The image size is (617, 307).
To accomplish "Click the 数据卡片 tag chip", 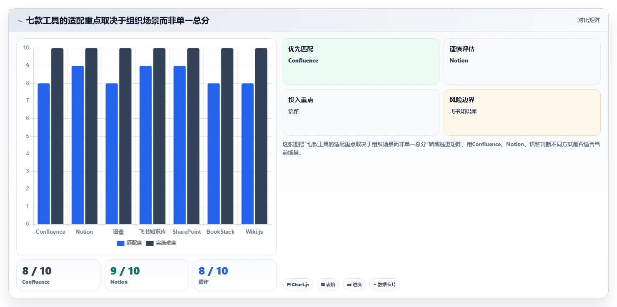I will 385,285.
